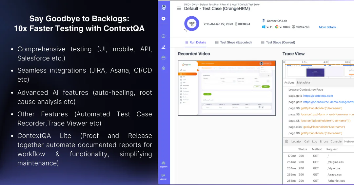The height and width of the screenshot is (185, 354).
Task: Select the Call tab in trace panel
Action: click(x=307, y=142)
